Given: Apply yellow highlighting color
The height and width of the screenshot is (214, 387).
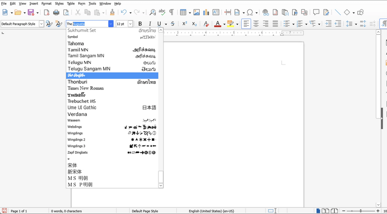Looking at the screenshot, I should pyautogui.click(x=230, y=24).
